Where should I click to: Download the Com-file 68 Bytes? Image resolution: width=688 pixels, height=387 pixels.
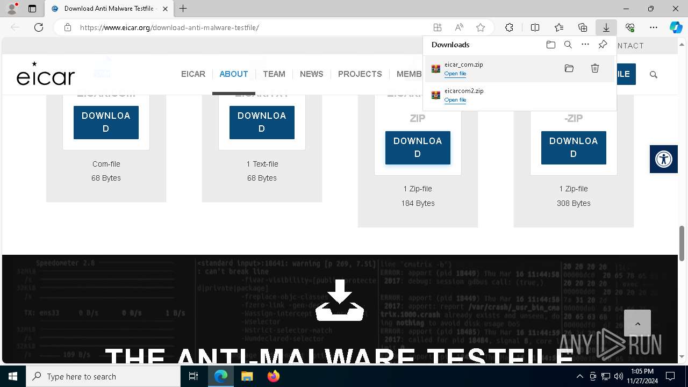(x=106, y=122)
